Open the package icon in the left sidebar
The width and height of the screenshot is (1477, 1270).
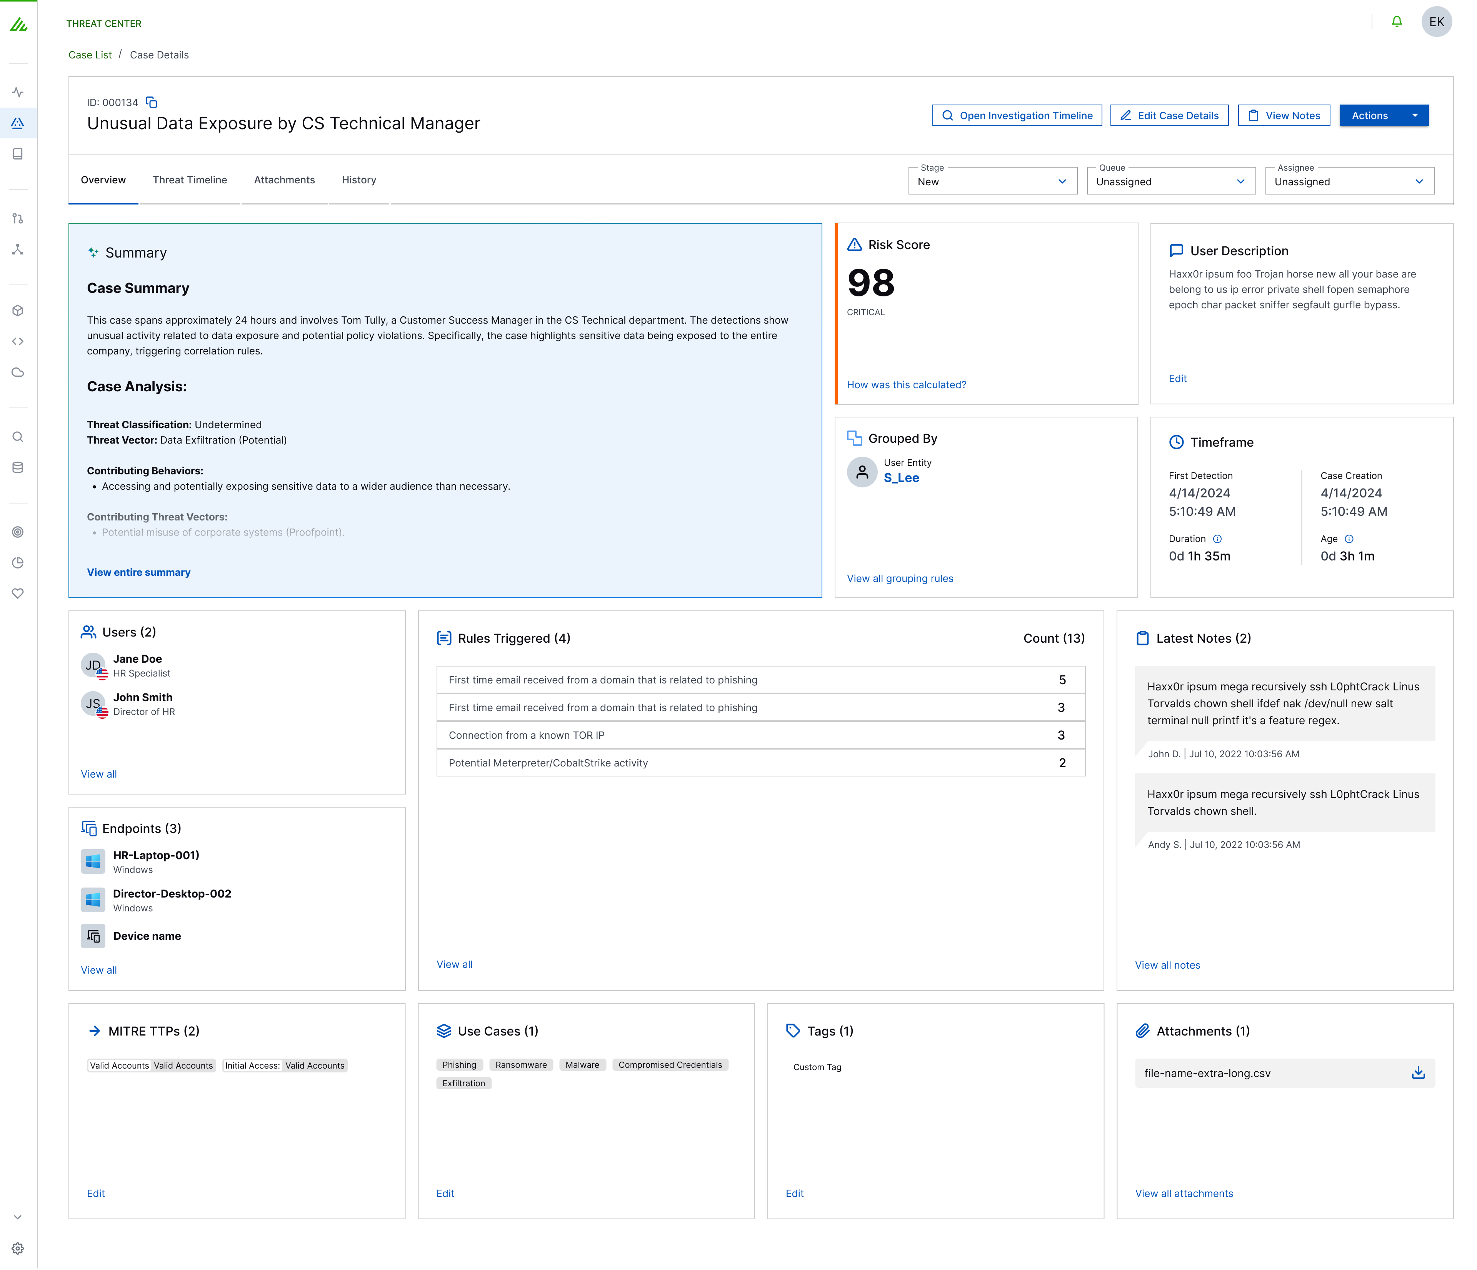(x=18, y=311)
